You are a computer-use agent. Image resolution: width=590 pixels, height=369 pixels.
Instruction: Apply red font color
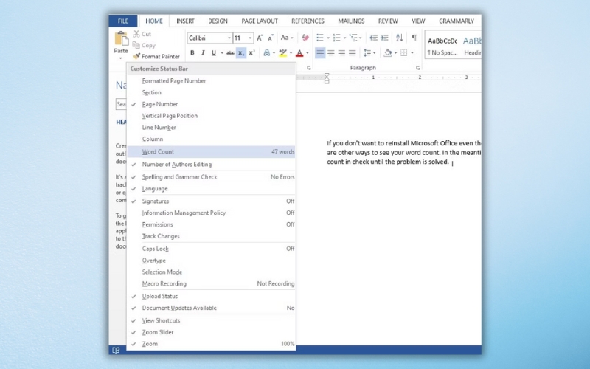pos(299,52)
